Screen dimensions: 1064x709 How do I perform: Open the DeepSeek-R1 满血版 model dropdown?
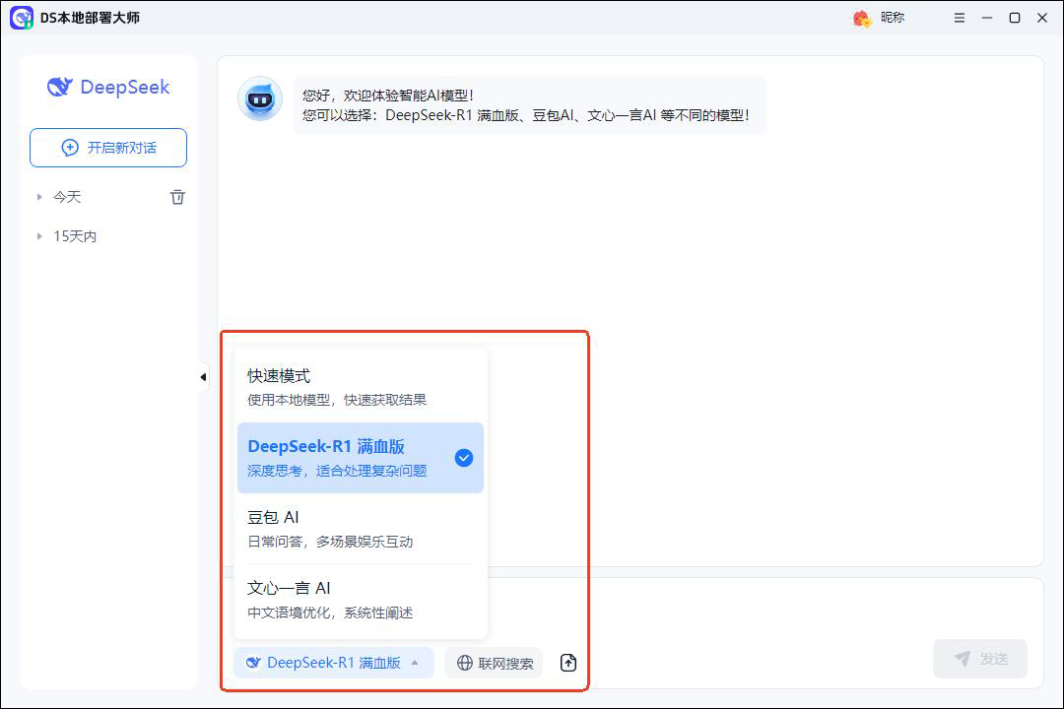click(334, 662)
